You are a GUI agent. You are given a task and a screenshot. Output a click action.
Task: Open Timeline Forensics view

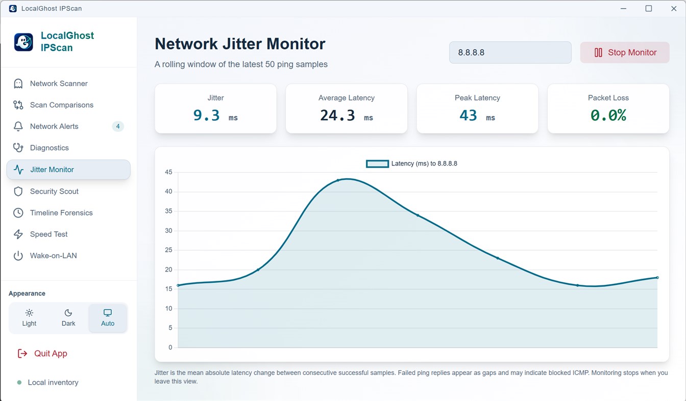68,213
